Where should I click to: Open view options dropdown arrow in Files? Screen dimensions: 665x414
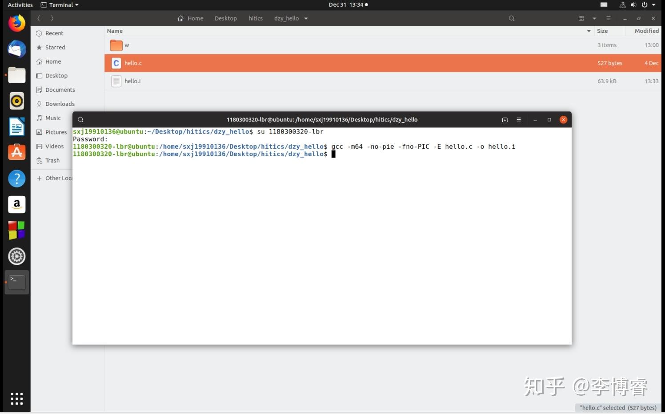point(594,18)
